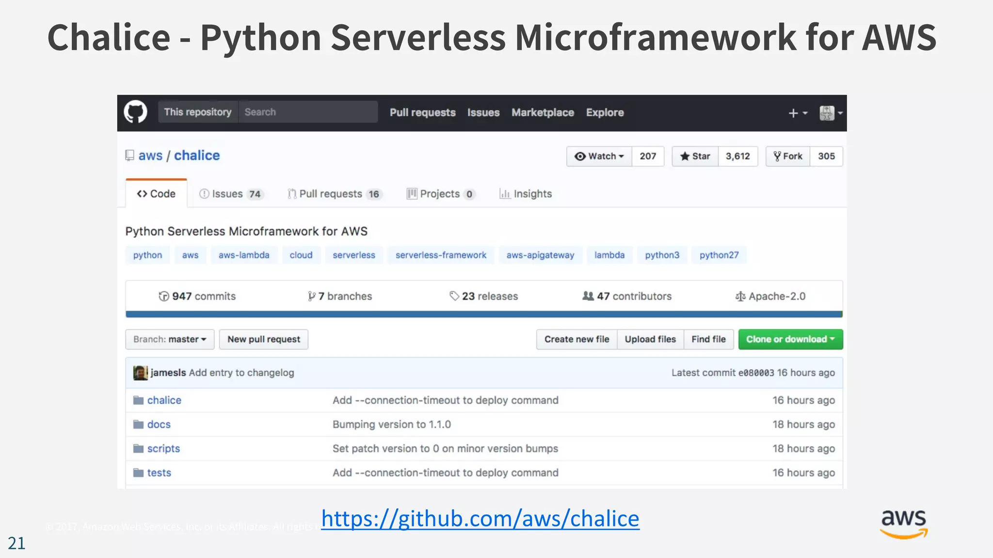Open the user avatar account menu
Screen dimensions: 993x558
tap(831, 113)
